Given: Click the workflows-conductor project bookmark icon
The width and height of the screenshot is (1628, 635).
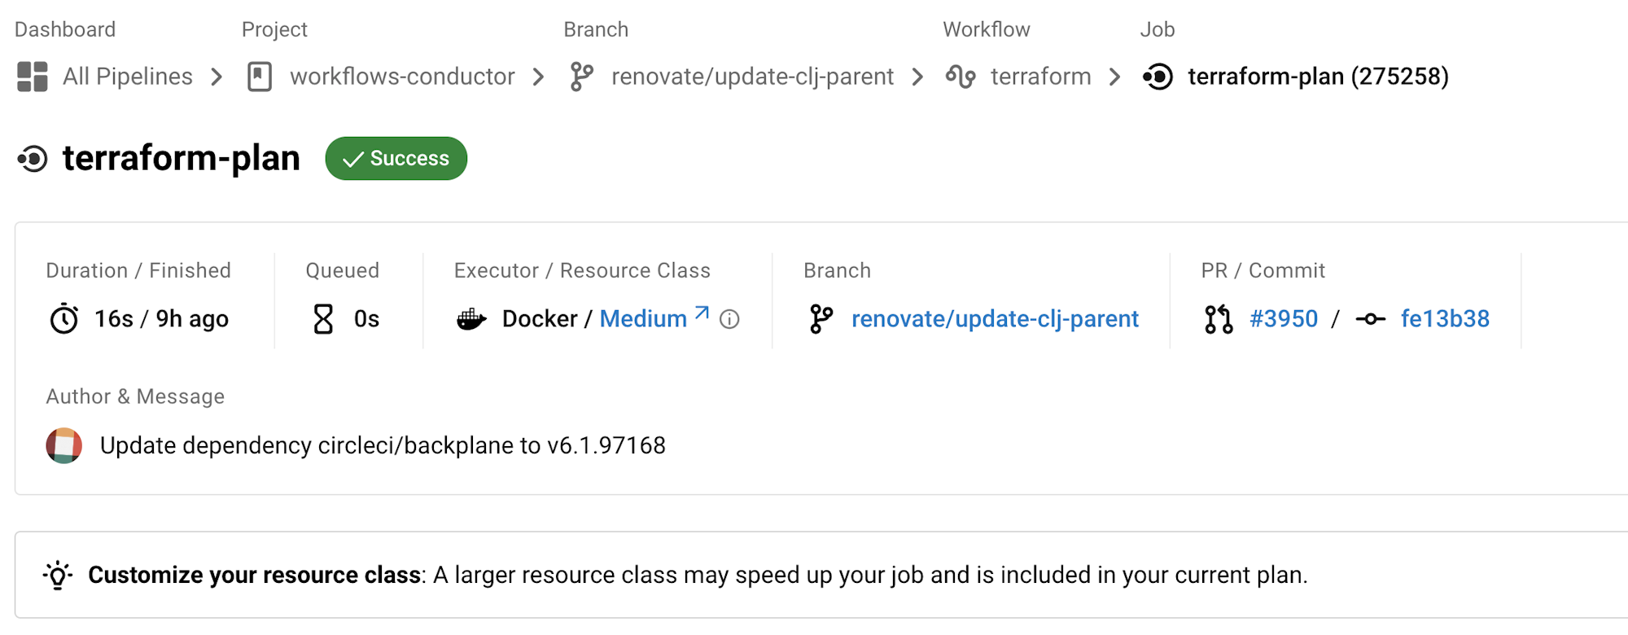Looking at the screenshot, I should [x=260, y=77].
